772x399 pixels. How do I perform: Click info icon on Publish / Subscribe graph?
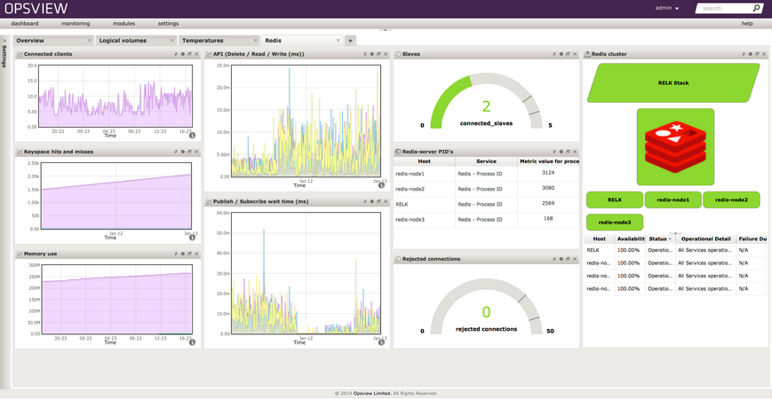coord(381,341)
